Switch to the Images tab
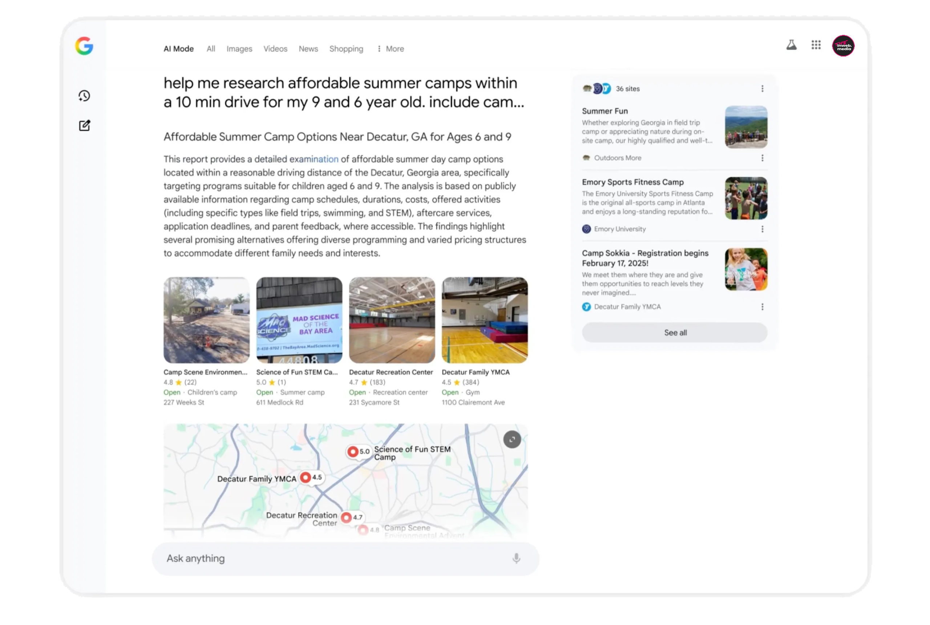Viewport: 930px width, 625px height. (239, 49)
